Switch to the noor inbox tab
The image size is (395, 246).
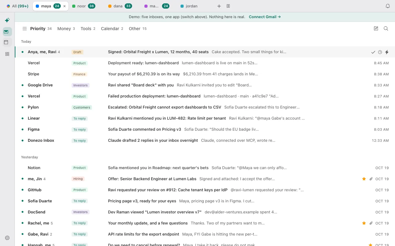click(x=83, y=6)
